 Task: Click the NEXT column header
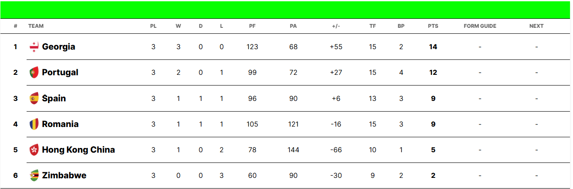537,26
